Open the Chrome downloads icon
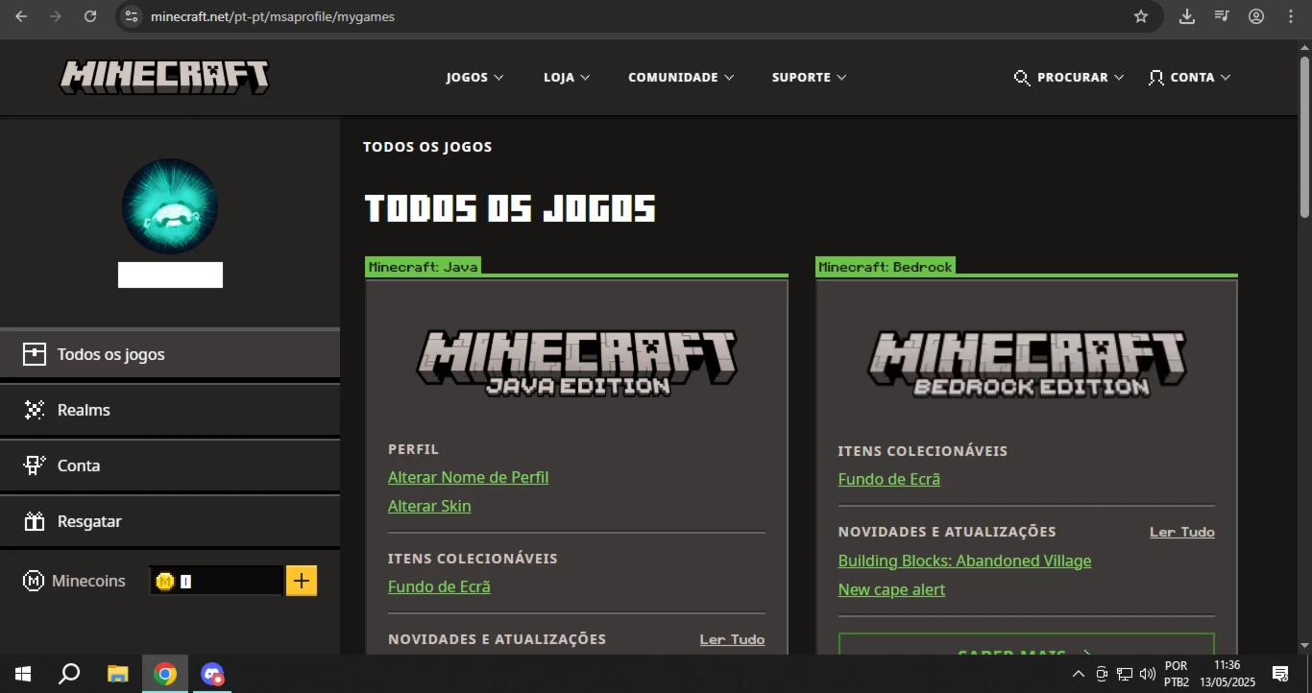This screenshot has width=1312, height=693. (1187, 16)
